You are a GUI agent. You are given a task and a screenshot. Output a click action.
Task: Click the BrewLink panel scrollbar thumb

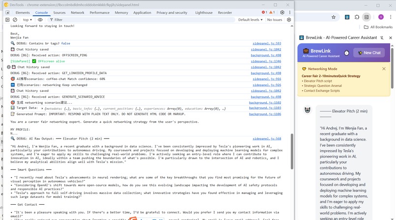392,68
